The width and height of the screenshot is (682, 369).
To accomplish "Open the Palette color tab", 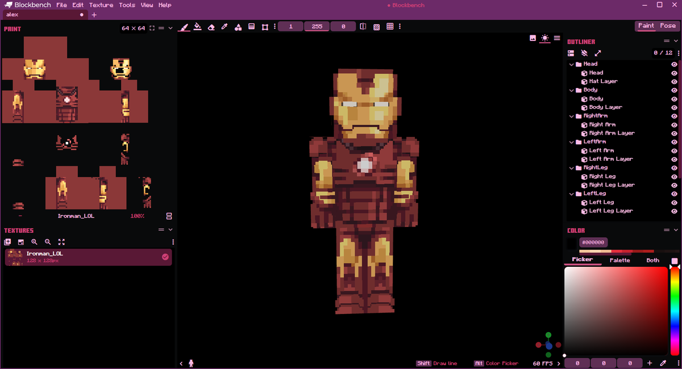I will point(620,260).
